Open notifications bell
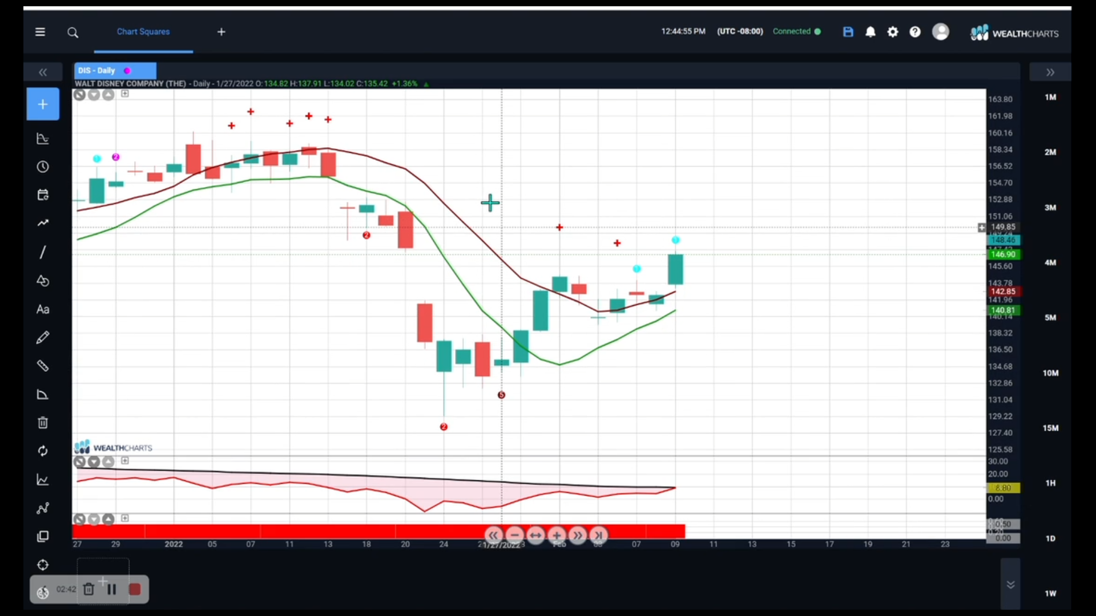This screenshot has height=616, width=1096. click(871, 32)
